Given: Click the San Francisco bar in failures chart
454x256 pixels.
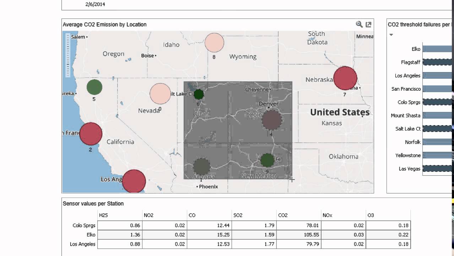Looking at the screenshot, I should coord(437,89).
